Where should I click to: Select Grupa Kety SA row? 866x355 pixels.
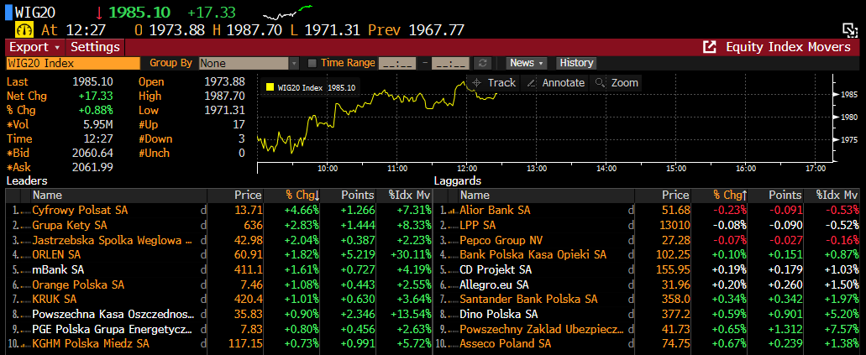[x=218, y=225]
